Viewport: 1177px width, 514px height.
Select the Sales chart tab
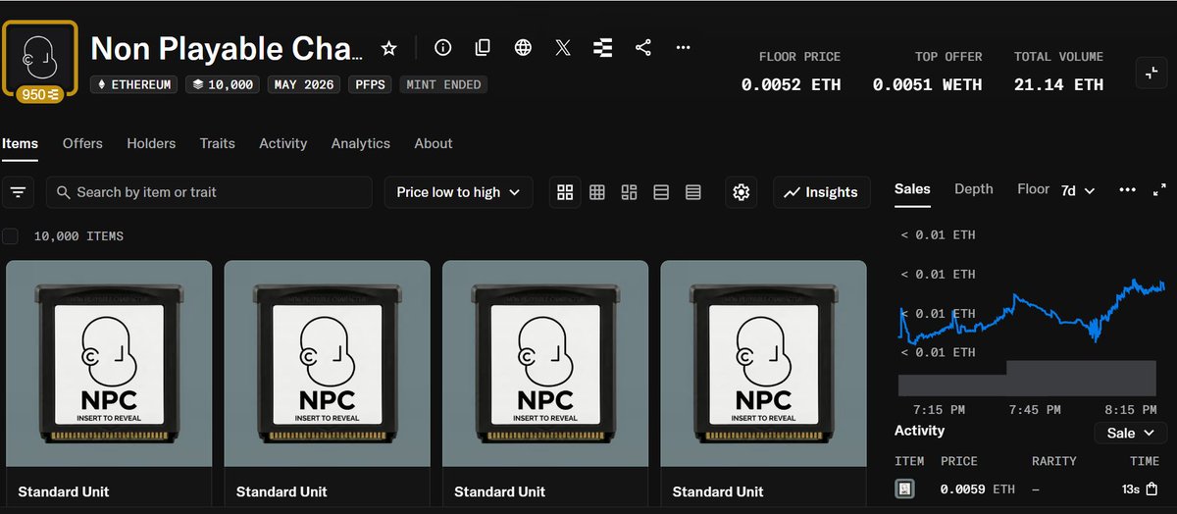click(912, 189)
